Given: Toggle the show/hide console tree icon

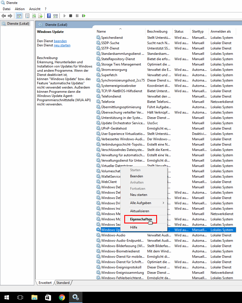Looking at the screenshot, I should coord(19,16).
